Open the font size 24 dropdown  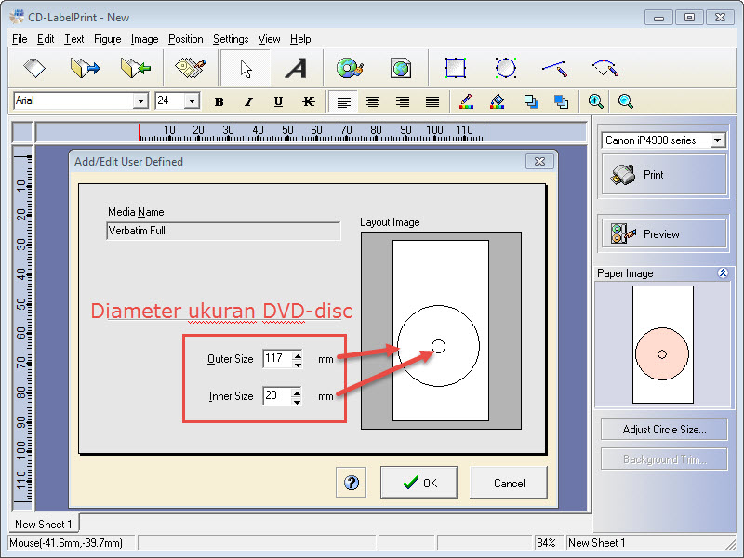pos(192,101)
